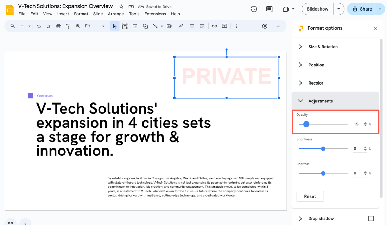Open the new slide layout dropdown arrow
The width and height of the screenshot is (387, 225).
[29, 26]
